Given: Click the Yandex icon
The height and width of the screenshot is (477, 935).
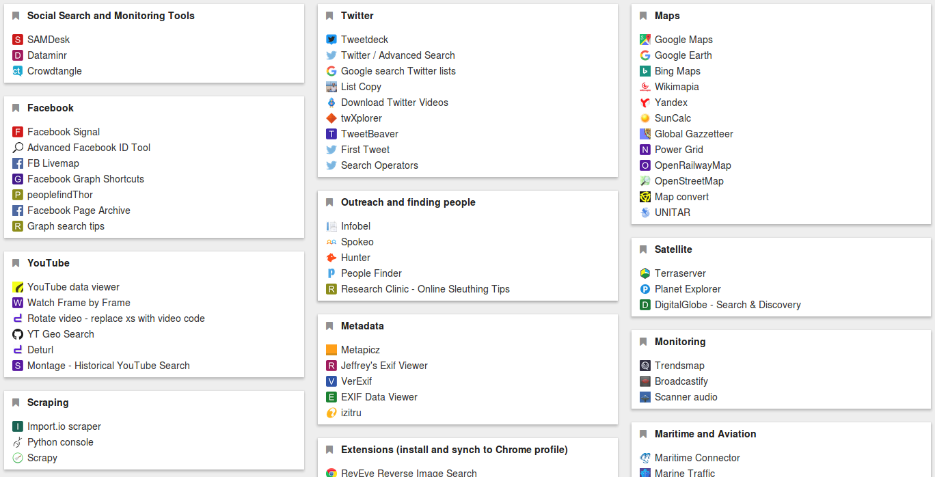Looking at the screenshot, I should pyautogui.click(x=645, y=103).
